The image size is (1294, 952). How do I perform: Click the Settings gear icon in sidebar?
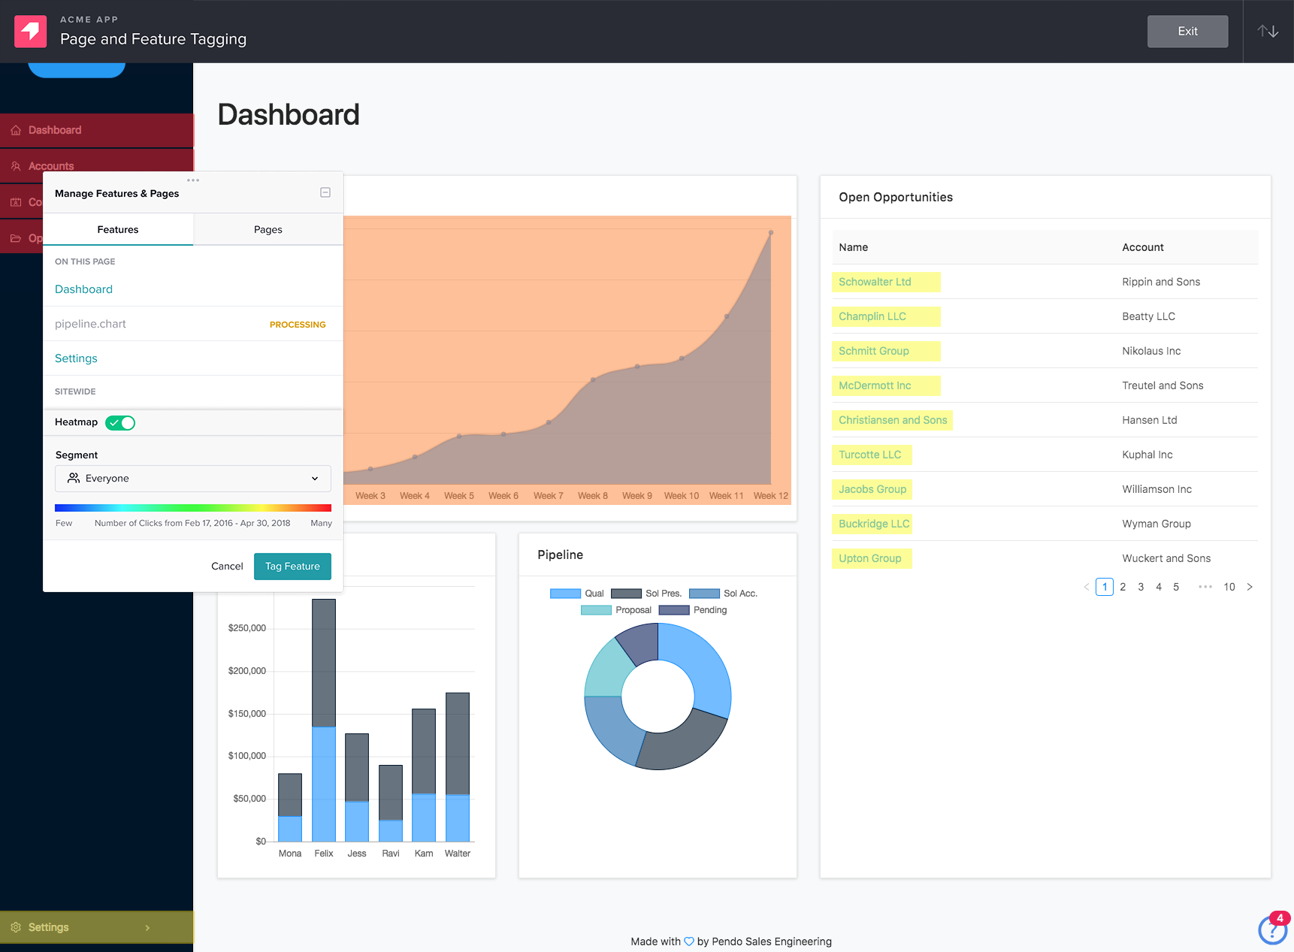tap(16, 927)
